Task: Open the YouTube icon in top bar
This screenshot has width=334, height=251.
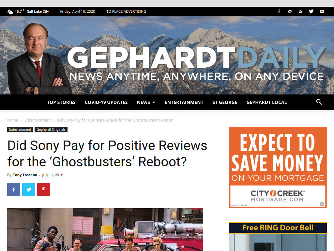Action: [322, 11]
